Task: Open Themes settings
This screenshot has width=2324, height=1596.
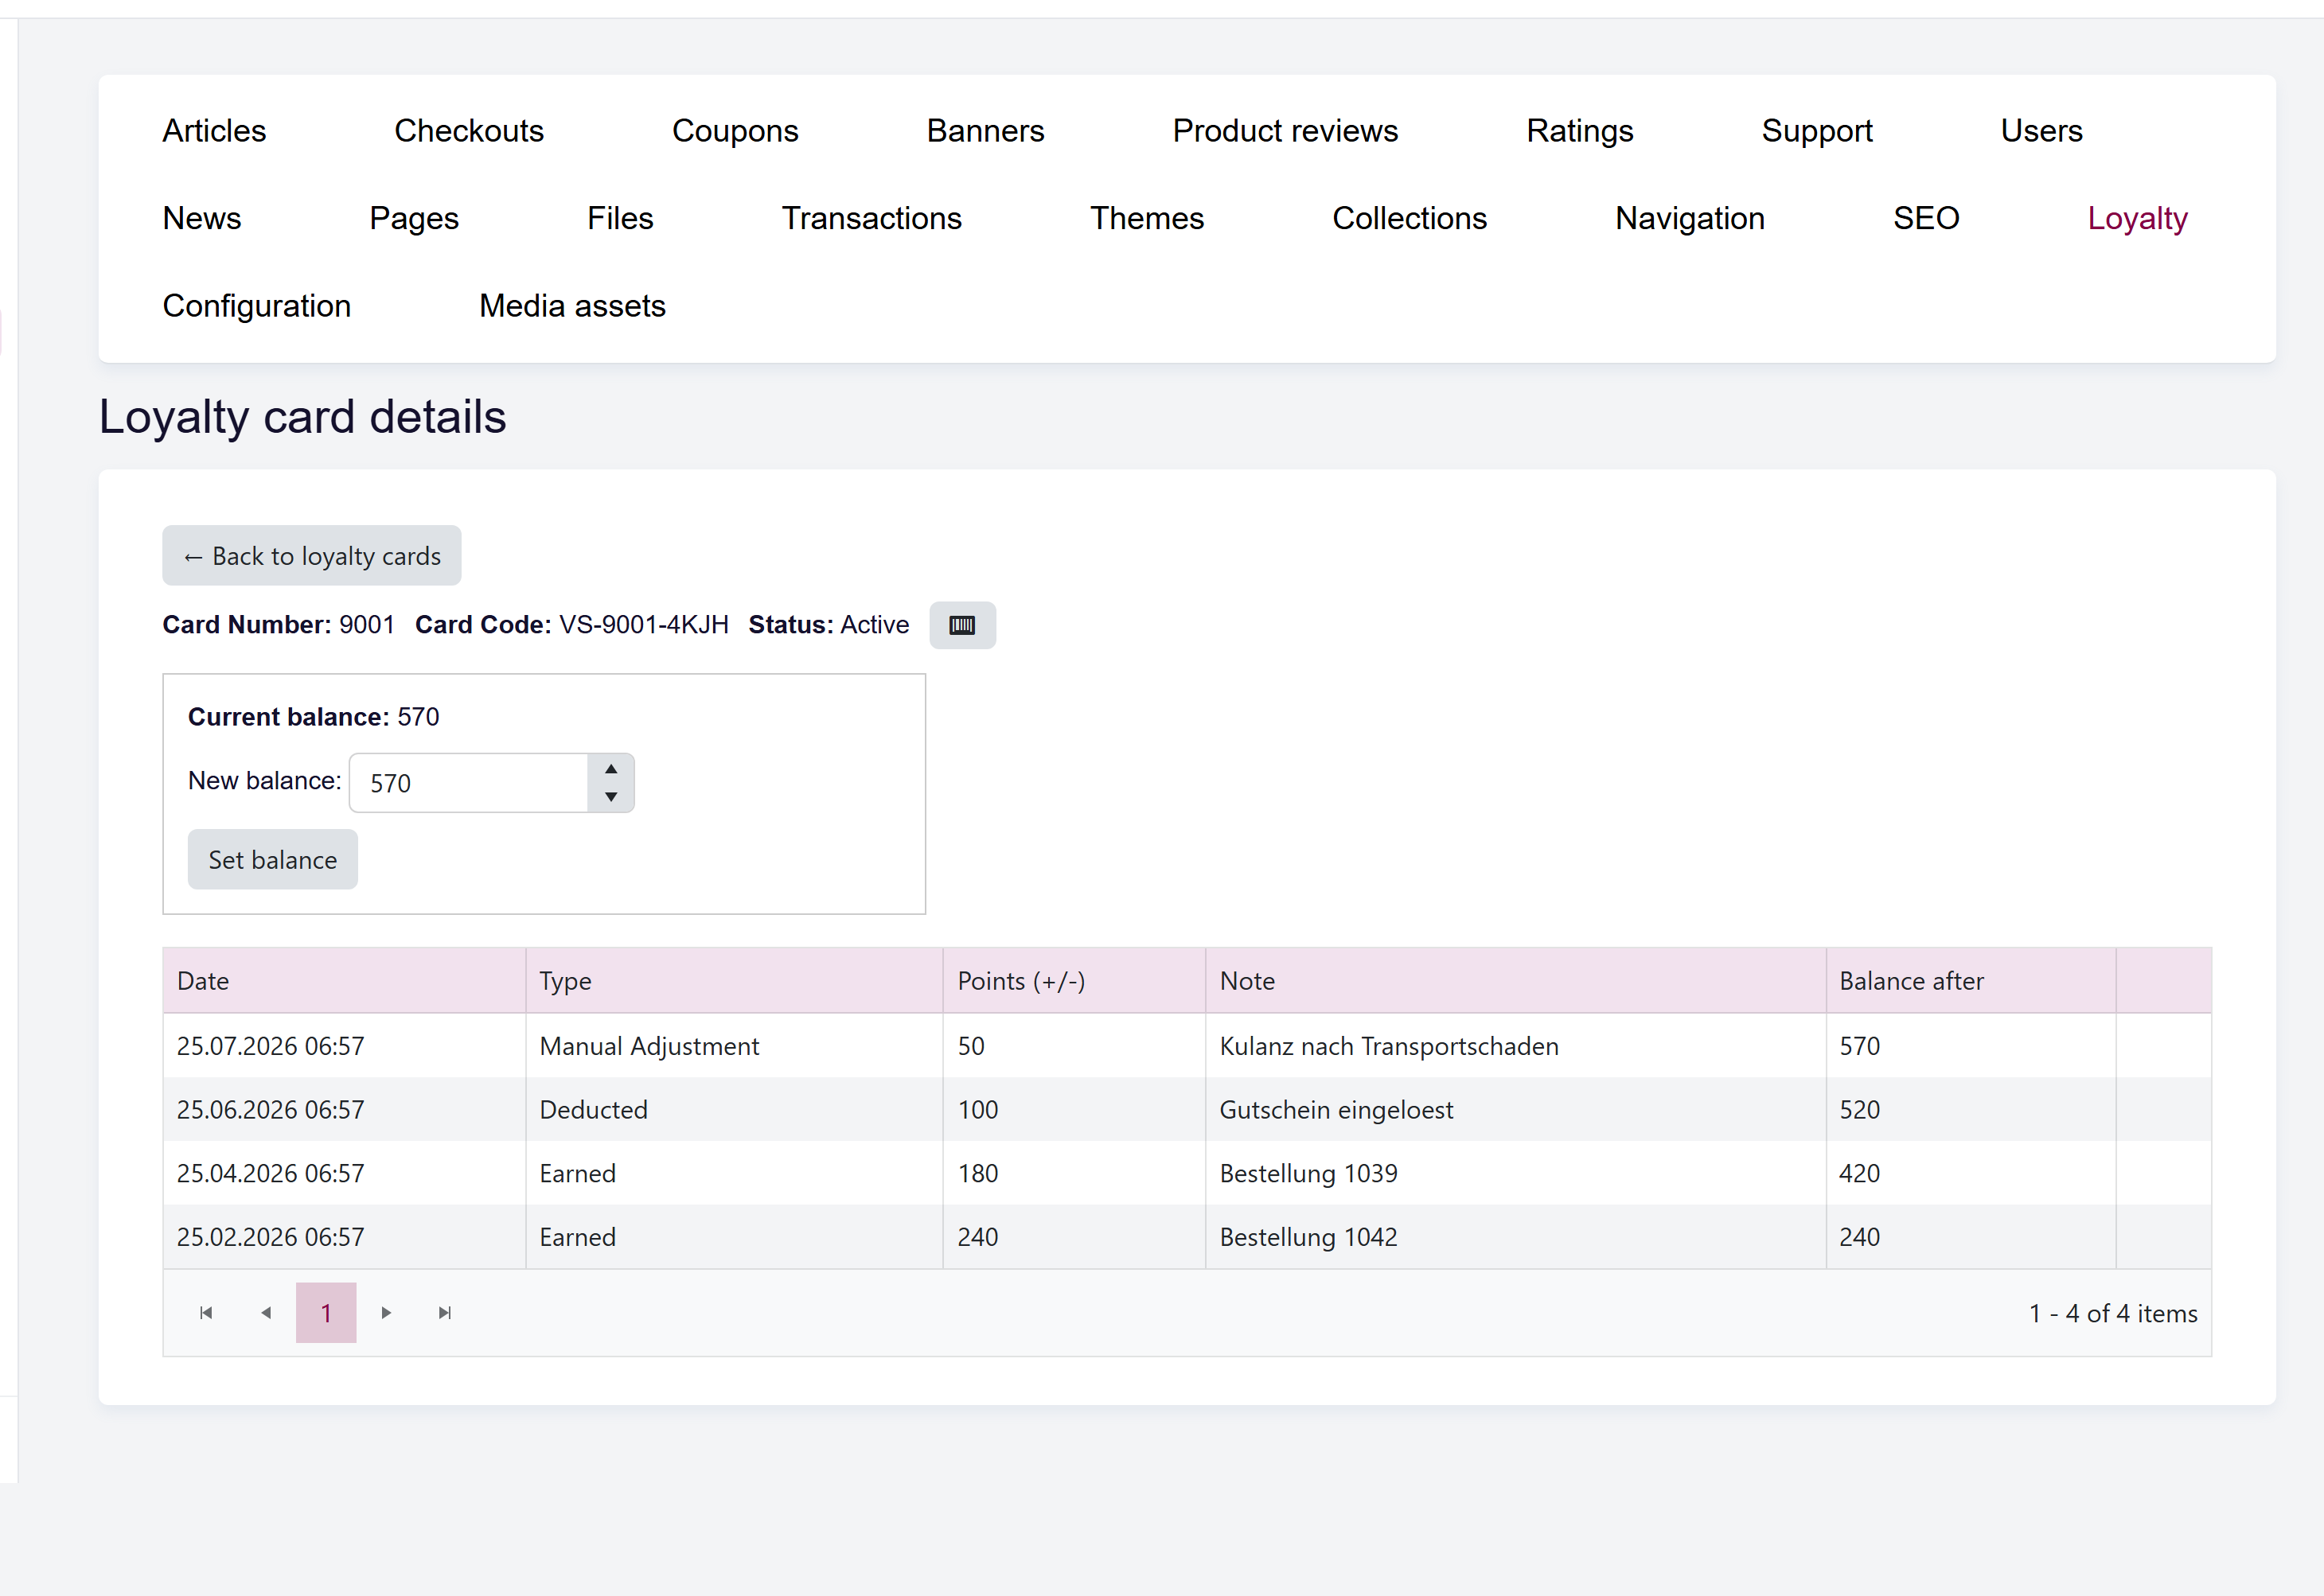Action: pos(1147,218)
